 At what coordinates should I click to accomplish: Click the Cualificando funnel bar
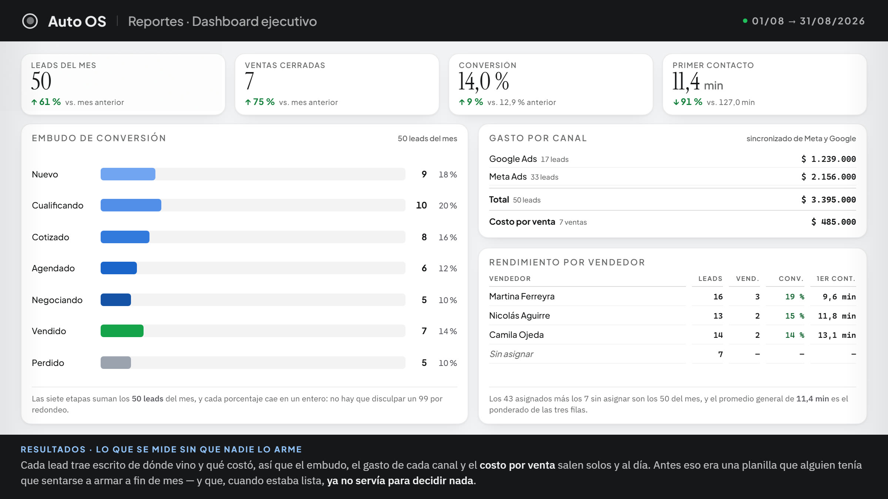(131, 205)
